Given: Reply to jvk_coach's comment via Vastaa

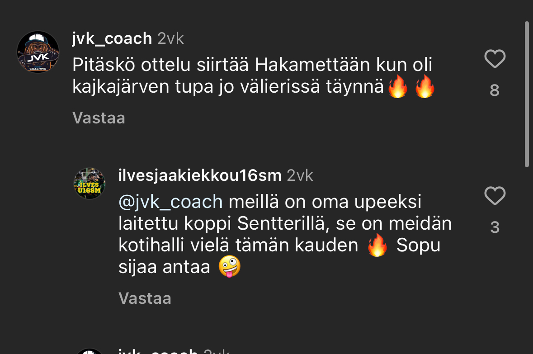Looking at the screenshot, I should (x=99, y=118).
